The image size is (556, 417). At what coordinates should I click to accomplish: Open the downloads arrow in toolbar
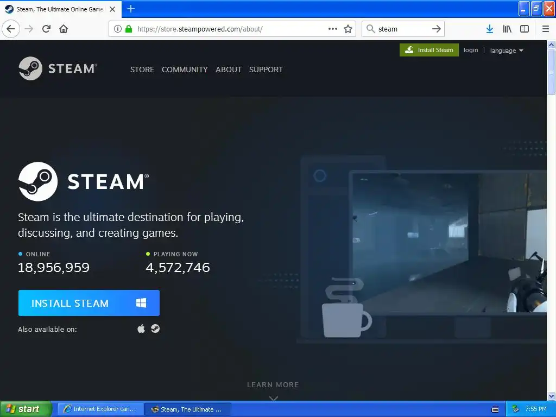(490, 29)
